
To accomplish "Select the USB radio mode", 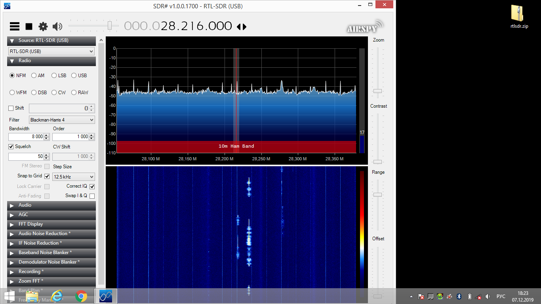I will tap(74, 76).
